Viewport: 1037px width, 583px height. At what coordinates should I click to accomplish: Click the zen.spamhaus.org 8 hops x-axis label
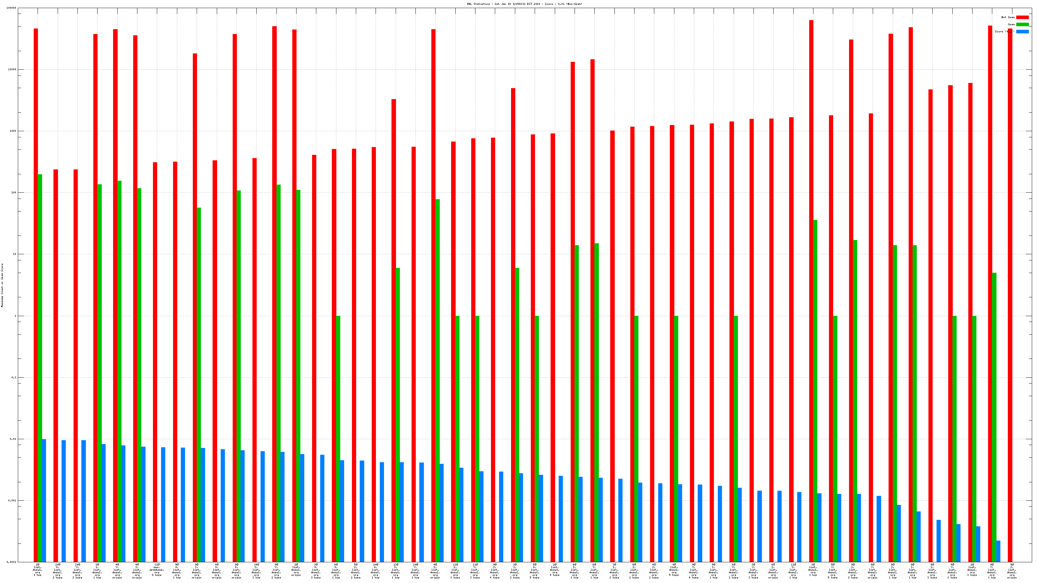tap(157, 570)
